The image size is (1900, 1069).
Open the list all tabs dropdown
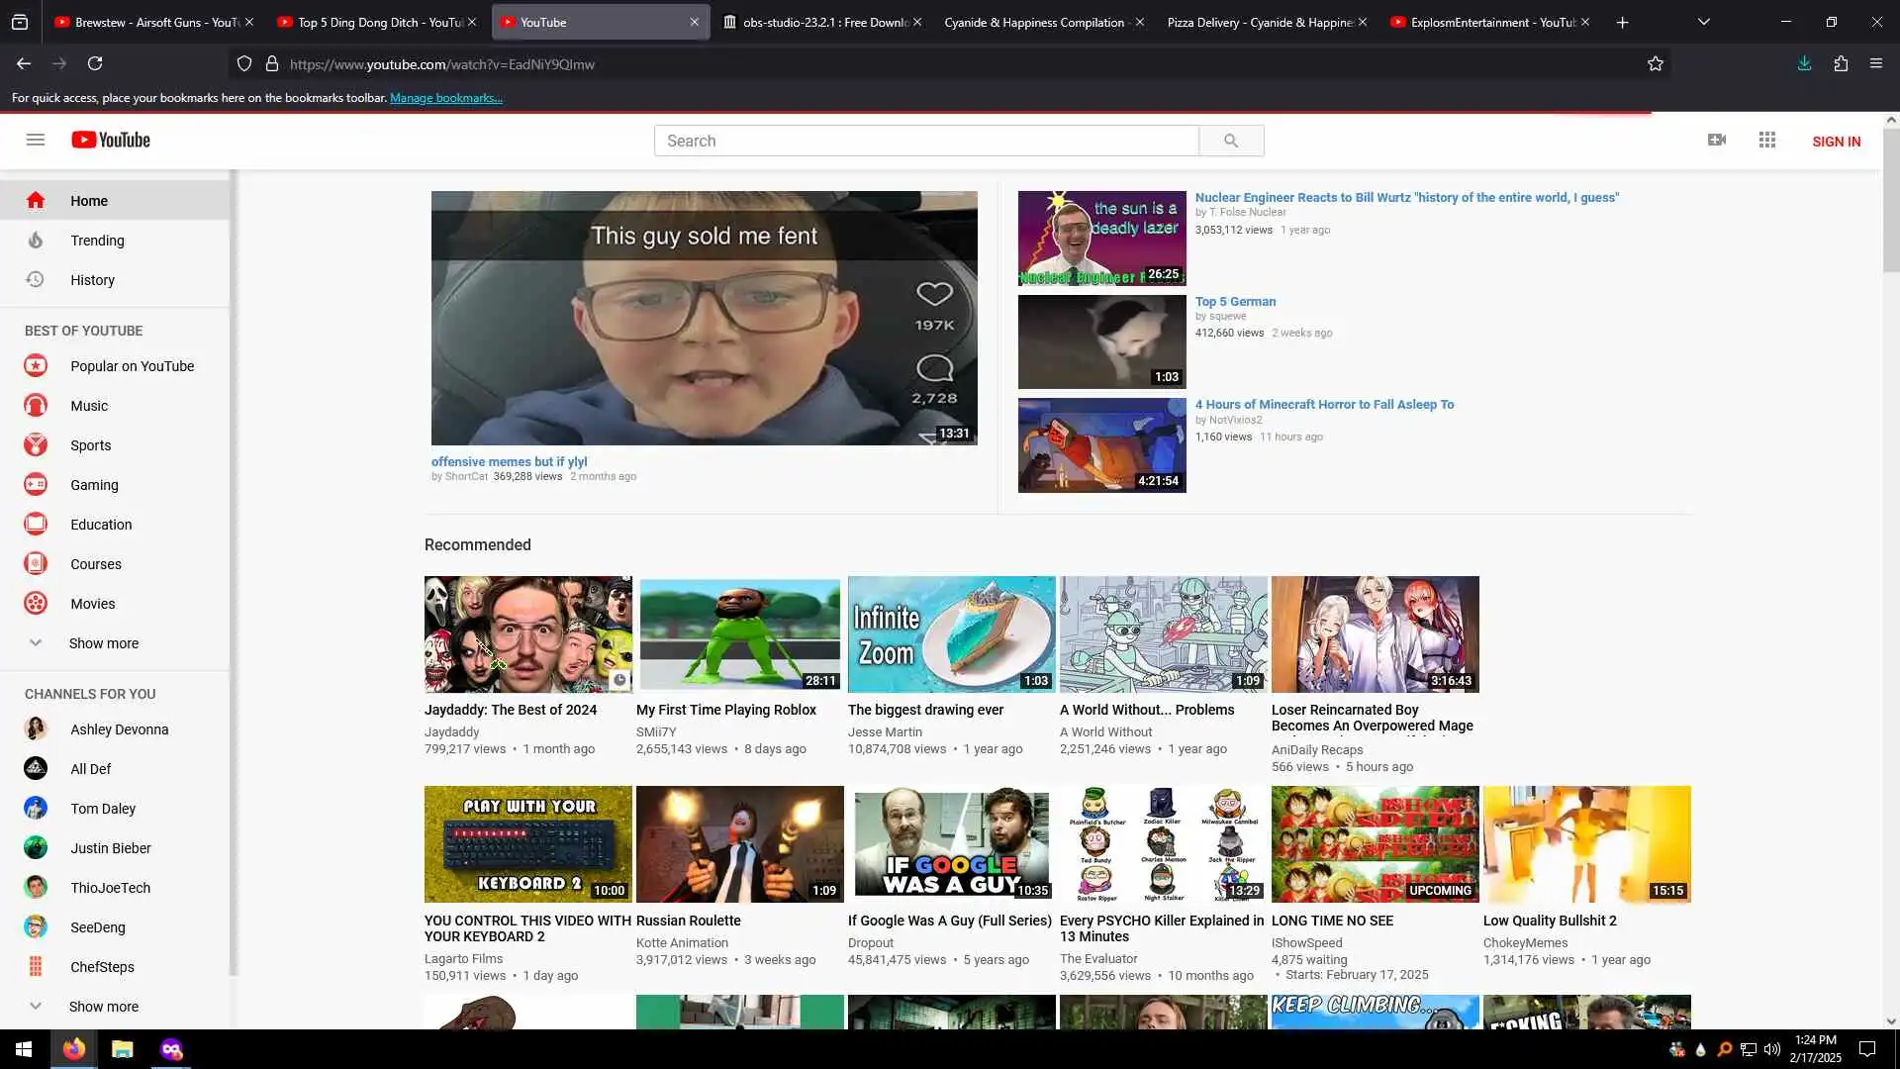[1703, 22]
